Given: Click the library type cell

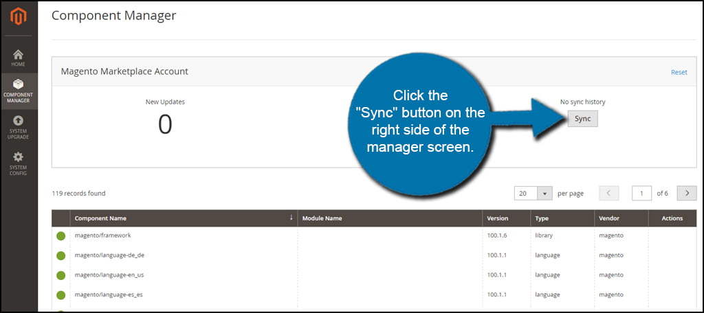Looking at the screenshot, I should click(x=544, y=235).
